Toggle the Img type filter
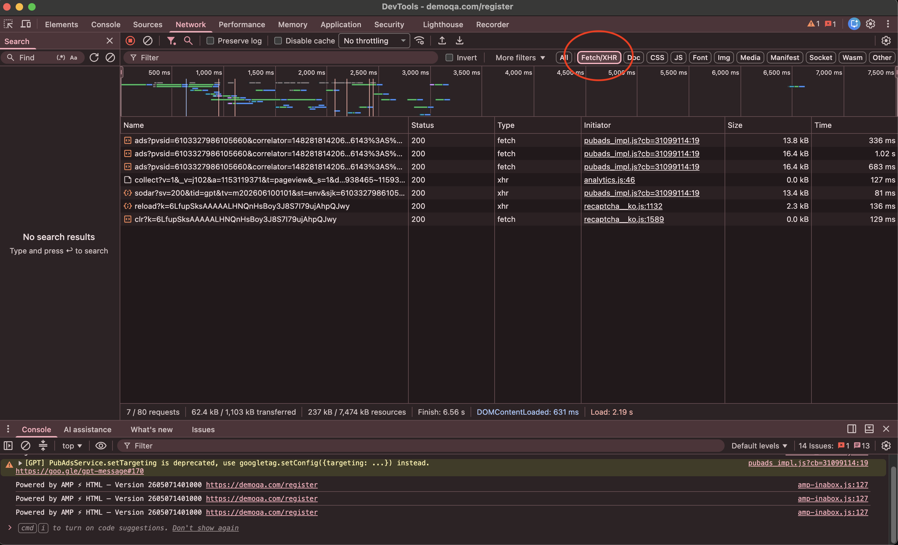The width and height of the screenshot is (898, 545). pos(723,57)
